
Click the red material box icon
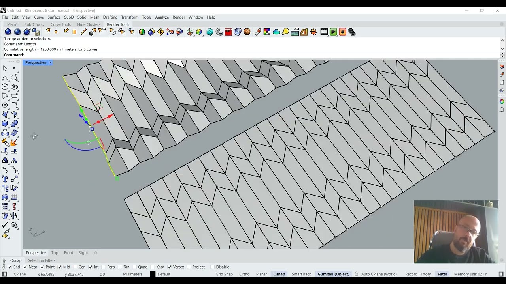tap(228, 32)
